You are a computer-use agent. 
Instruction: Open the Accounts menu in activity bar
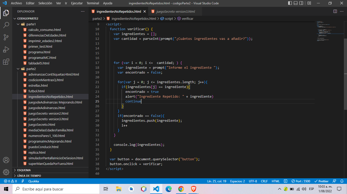[x=6, y=160]
